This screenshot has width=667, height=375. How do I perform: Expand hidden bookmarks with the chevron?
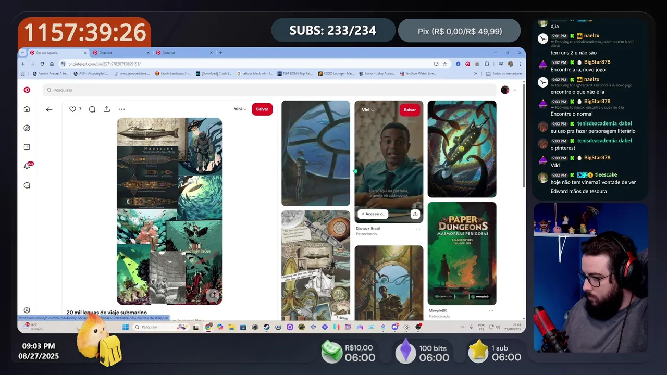(475, 73)
